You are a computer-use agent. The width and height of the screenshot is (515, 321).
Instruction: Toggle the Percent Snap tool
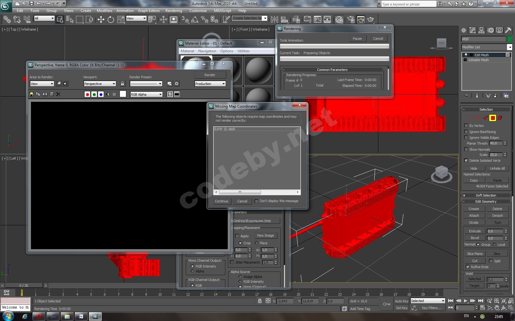point(204,20)
